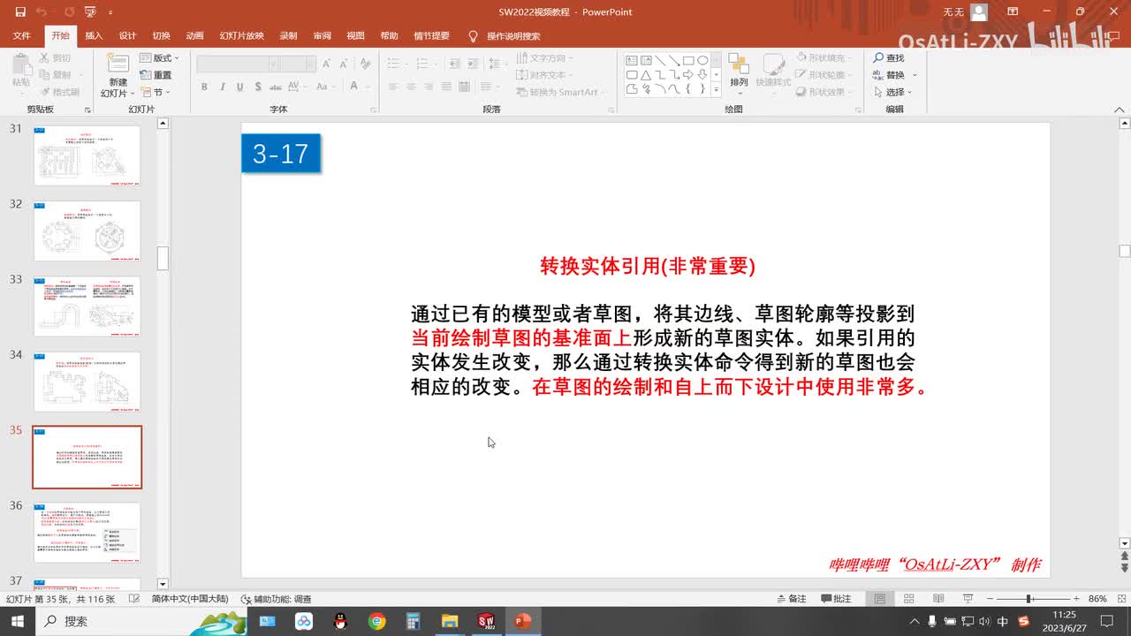Select the rectangle shape in shapes gallery

pyautogui.click(x=687, y=61)
